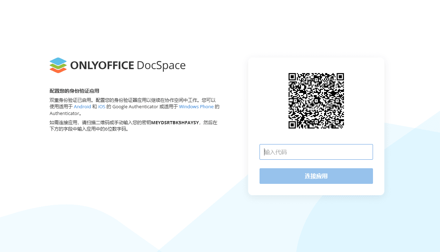Click the heading 配置您的身份验证应用
This screenshot has width=440, height=252.
74,91
